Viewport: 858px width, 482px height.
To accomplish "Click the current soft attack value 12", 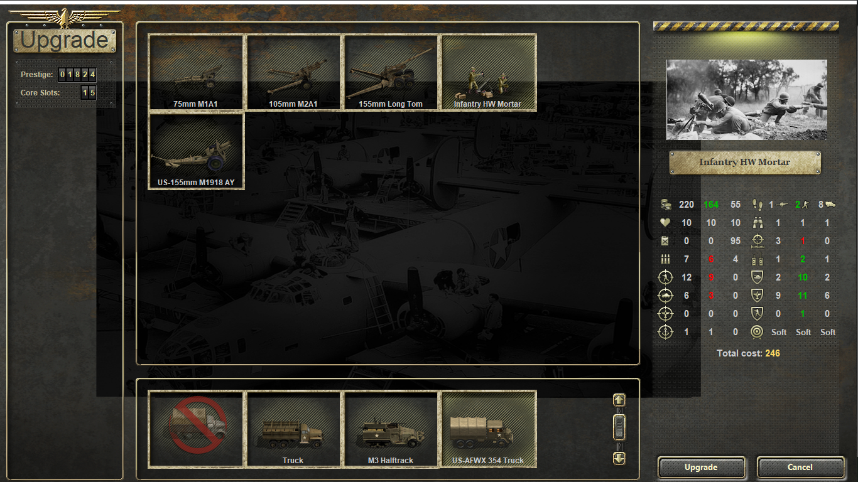I will (687, 277).
